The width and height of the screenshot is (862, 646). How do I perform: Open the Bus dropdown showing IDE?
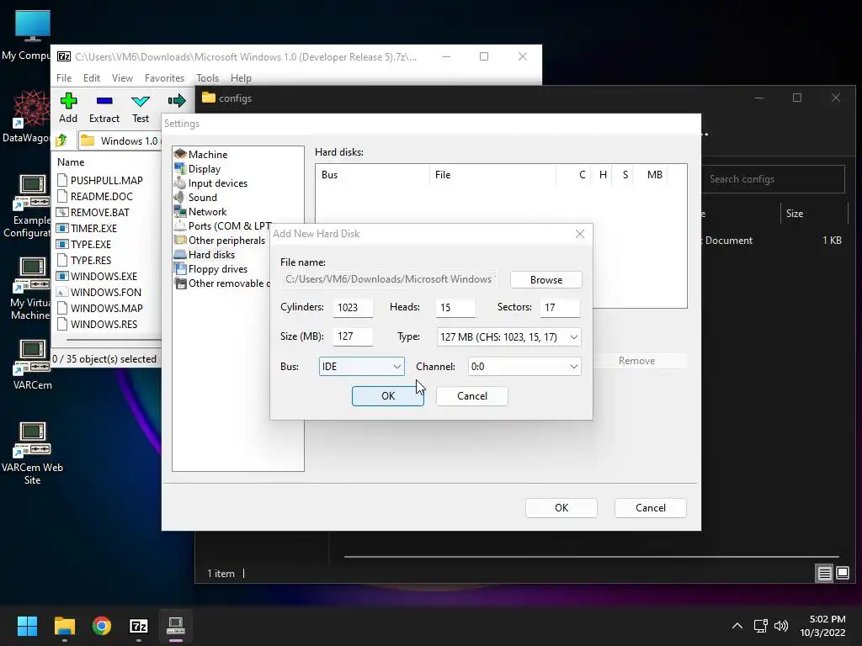(362, 367)
